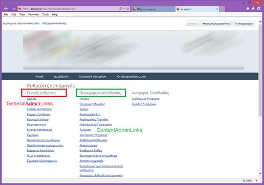Open the Διαθέσιμες Αναφορές link
The image size is (264, 185).
click(x=146, y=99)
